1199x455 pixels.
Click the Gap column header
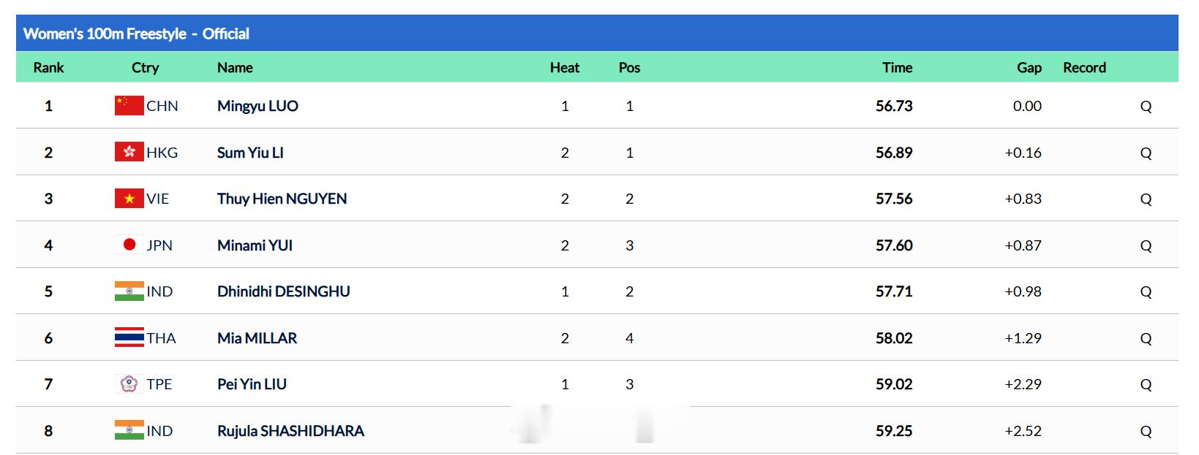tap(1029, 67)
